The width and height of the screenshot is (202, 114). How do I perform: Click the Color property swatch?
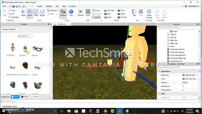click(183, 79)
